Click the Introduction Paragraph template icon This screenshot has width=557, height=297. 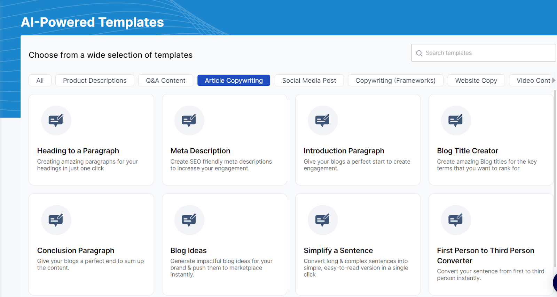click(x=322, y=121)
